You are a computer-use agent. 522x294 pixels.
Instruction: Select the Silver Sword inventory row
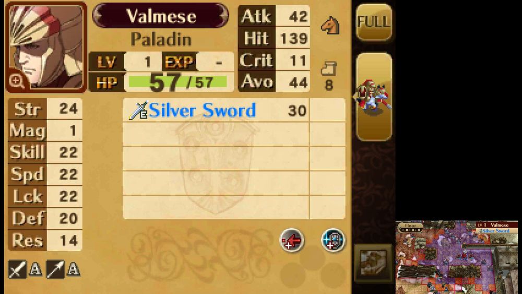(234, 110)
